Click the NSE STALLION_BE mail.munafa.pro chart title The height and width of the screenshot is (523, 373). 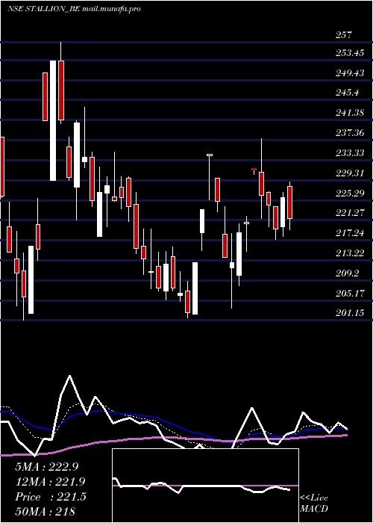click(74, 9)
